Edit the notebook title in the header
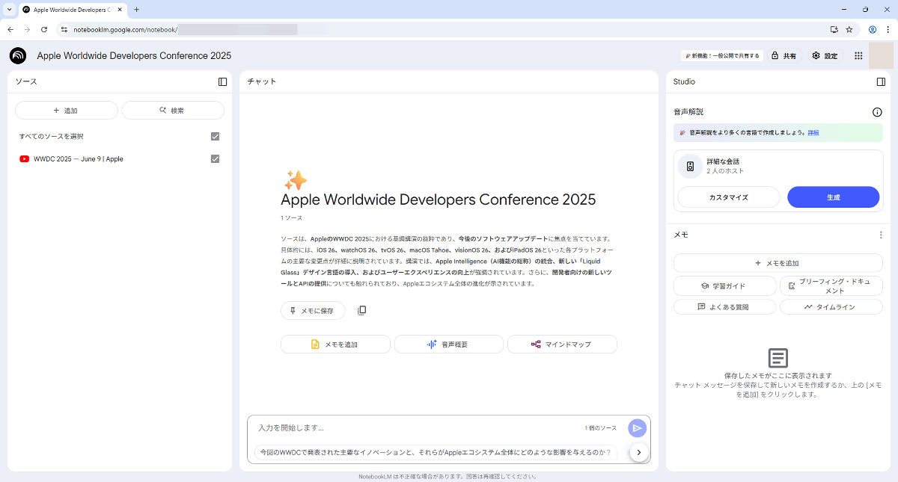The image size is (898, 482). 134,56
